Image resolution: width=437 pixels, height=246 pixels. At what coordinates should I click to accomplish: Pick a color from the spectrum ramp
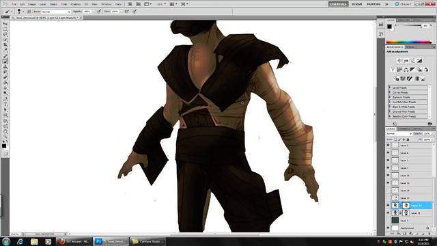[x=408, y=42]
